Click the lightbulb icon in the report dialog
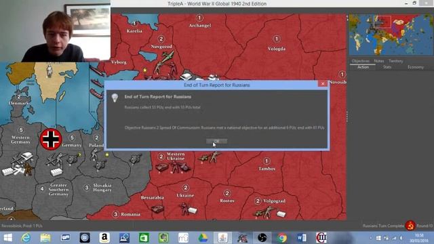 click(x=115, y=98)
